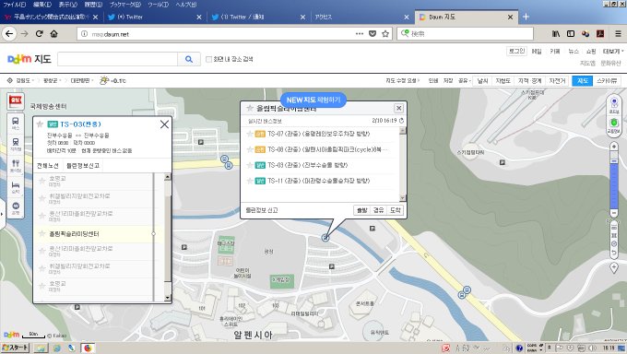627x354 pixels.
Task: Toggle the 자전거 bicycle overlay
Action: click(x=557, y=81)
